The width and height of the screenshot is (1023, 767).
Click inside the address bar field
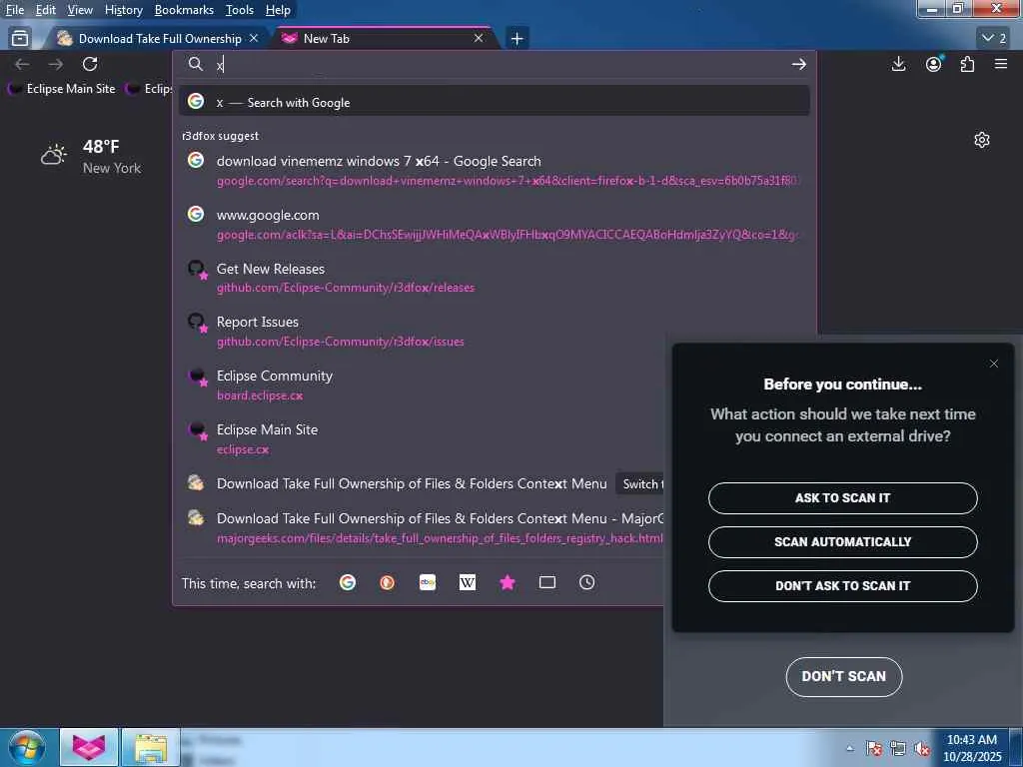click(x=496, y=64)
